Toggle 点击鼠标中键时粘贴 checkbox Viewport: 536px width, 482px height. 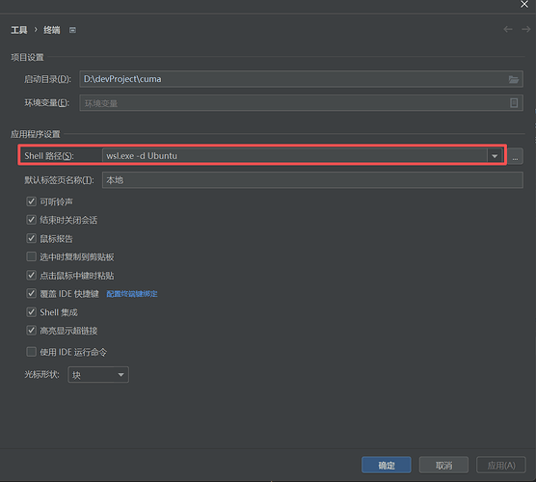(31, 275)
